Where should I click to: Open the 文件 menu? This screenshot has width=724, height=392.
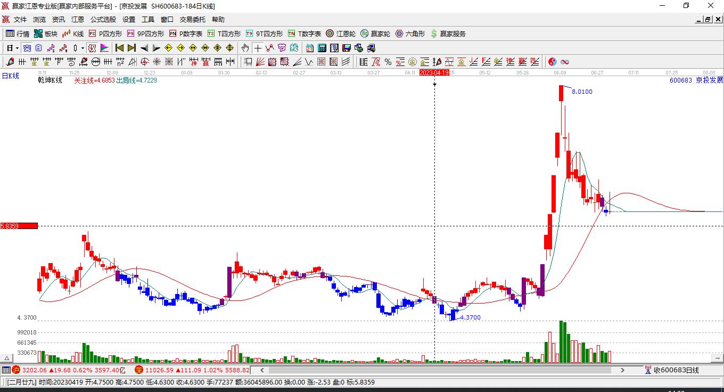[20, 20]
